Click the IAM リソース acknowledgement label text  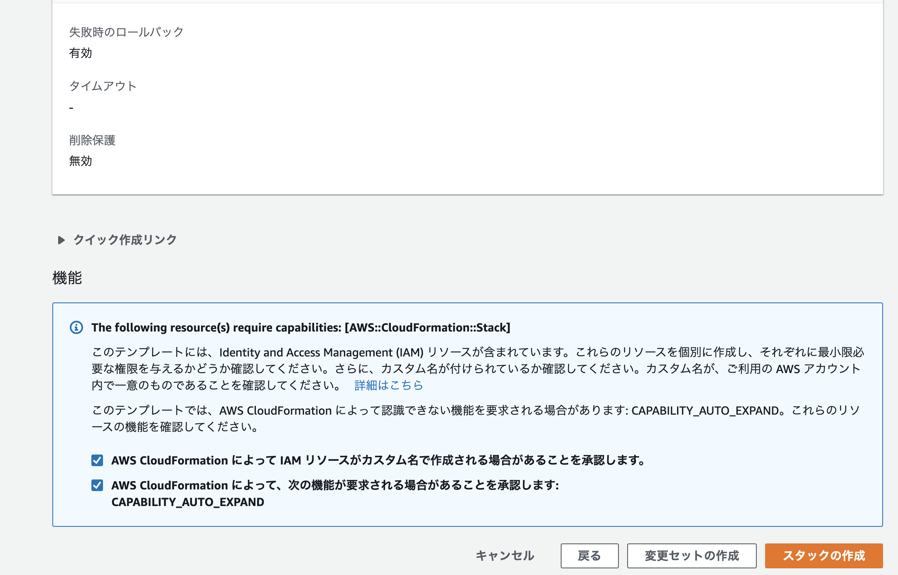(x=378, y=460)
